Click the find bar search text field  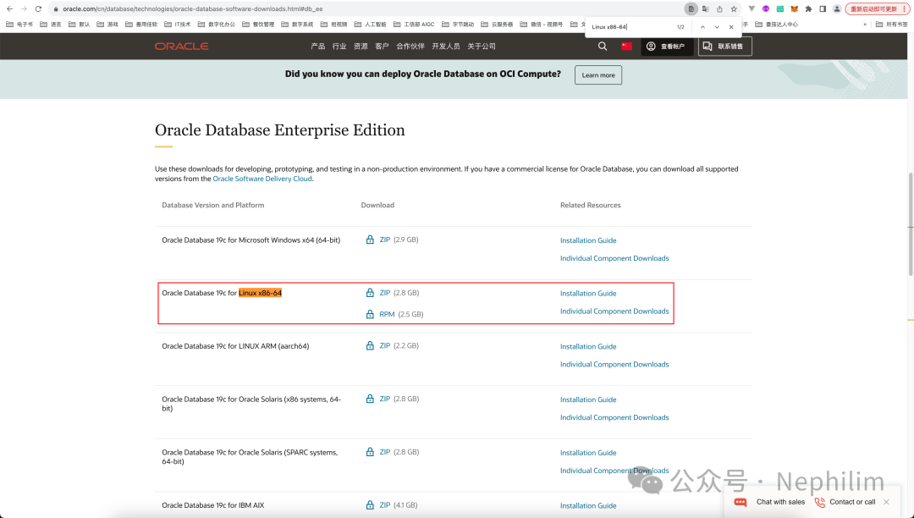pyautogui.click(x=630, y=27)
